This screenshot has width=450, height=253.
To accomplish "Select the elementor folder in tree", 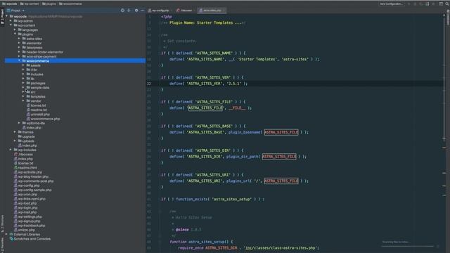I will coord(34,43).
